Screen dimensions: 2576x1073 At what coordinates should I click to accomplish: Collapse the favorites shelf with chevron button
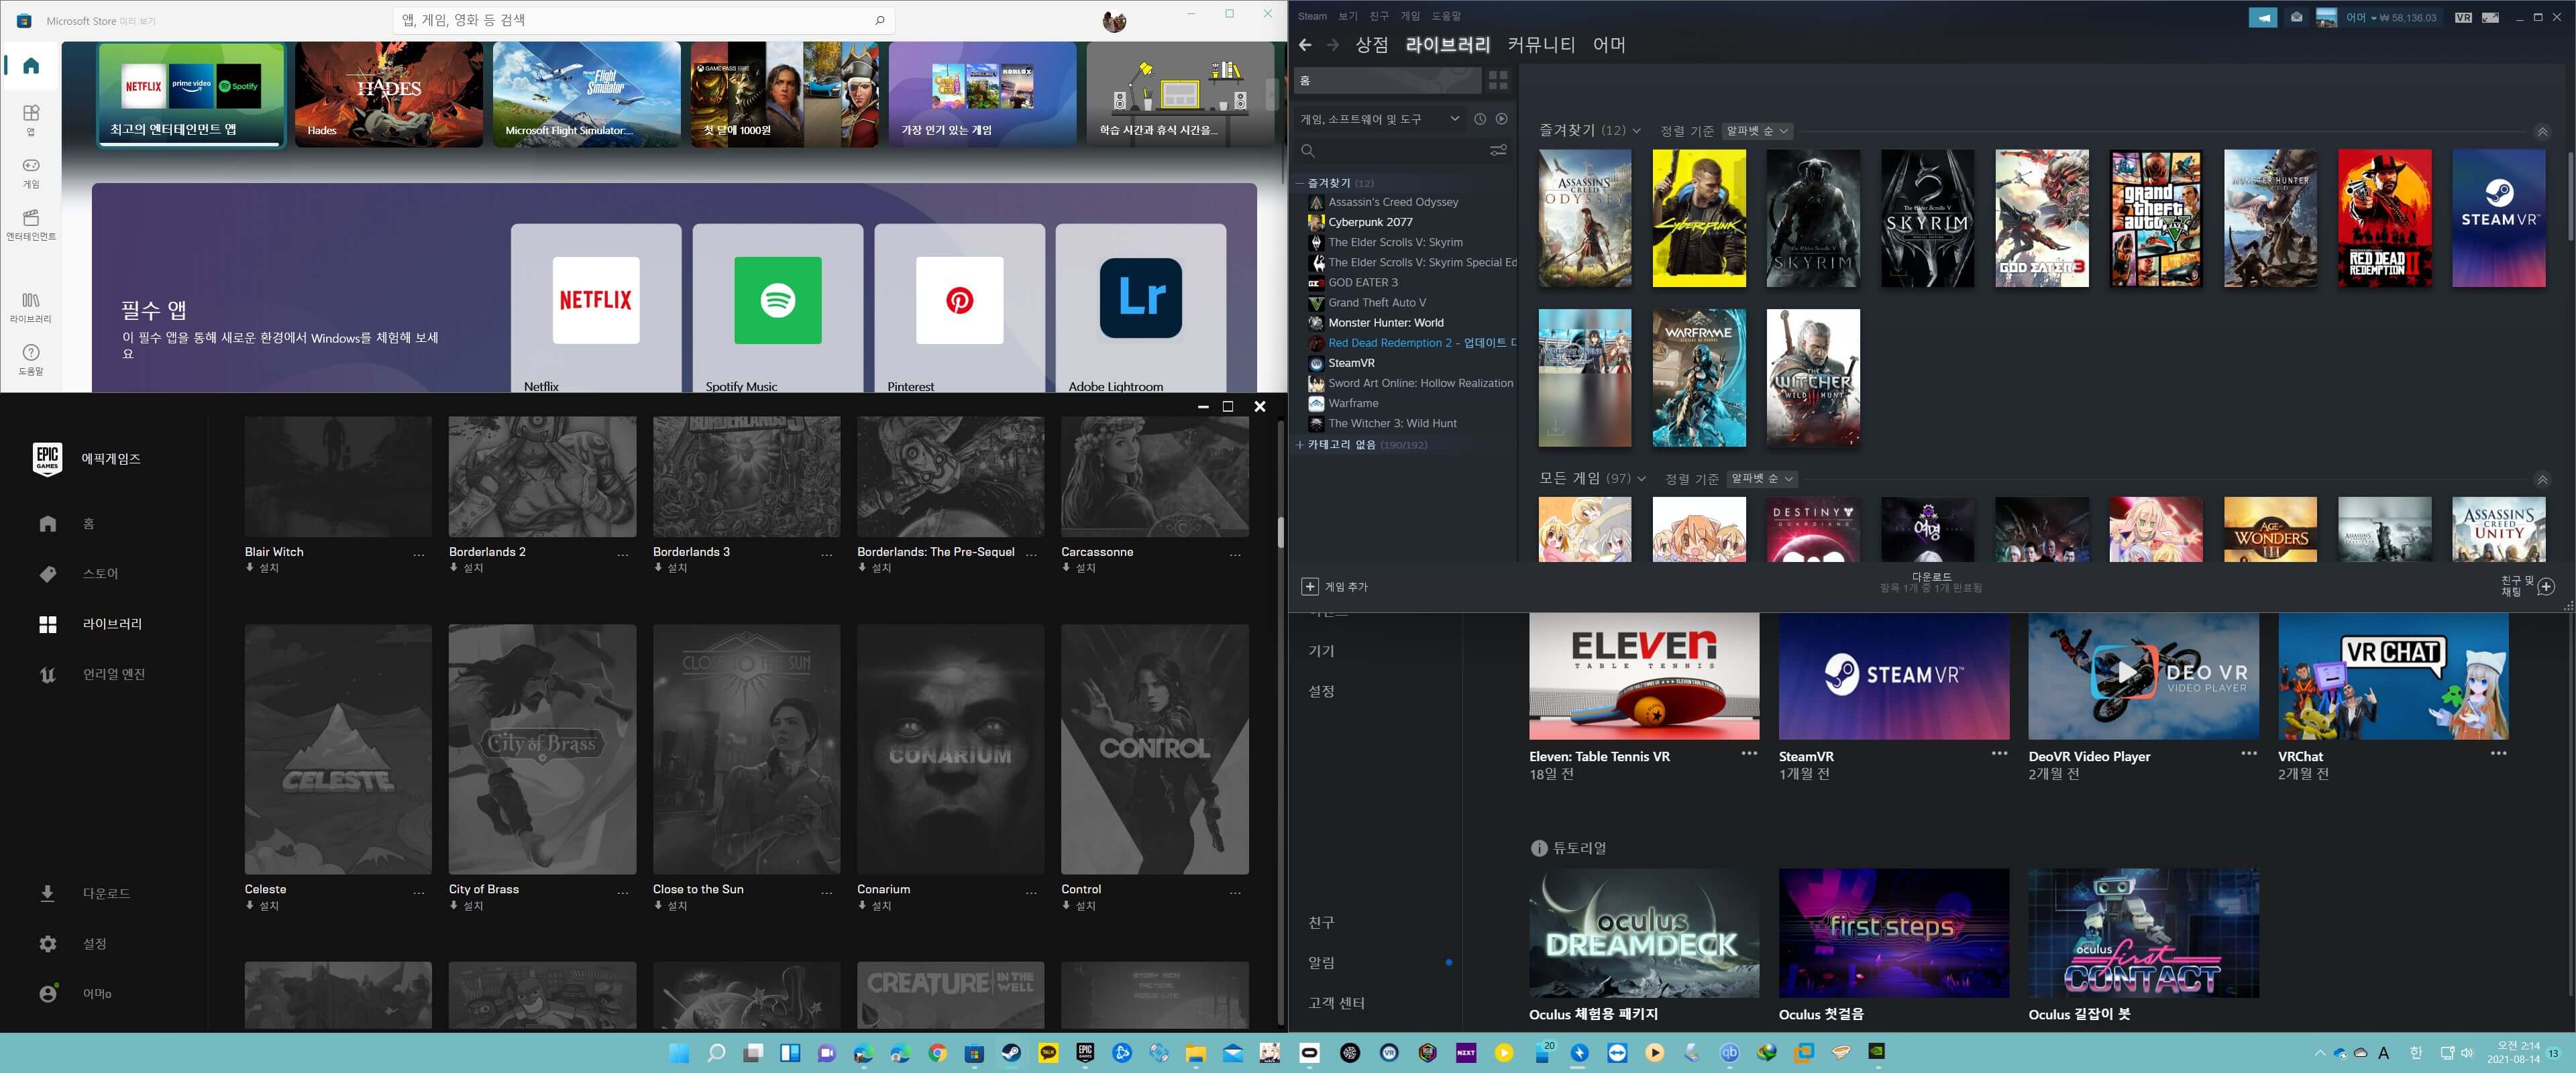pyautogui.click(x=2542, y=132)
